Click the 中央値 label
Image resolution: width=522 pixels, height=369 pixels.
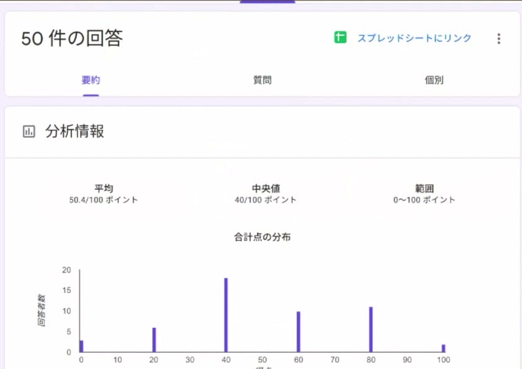266,188
